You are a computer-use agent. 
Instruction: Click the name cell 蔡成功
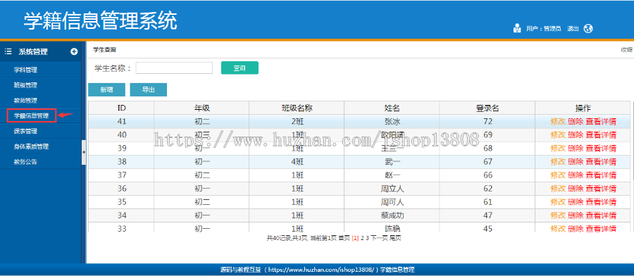pyautogui.click(x=392, y=215)
